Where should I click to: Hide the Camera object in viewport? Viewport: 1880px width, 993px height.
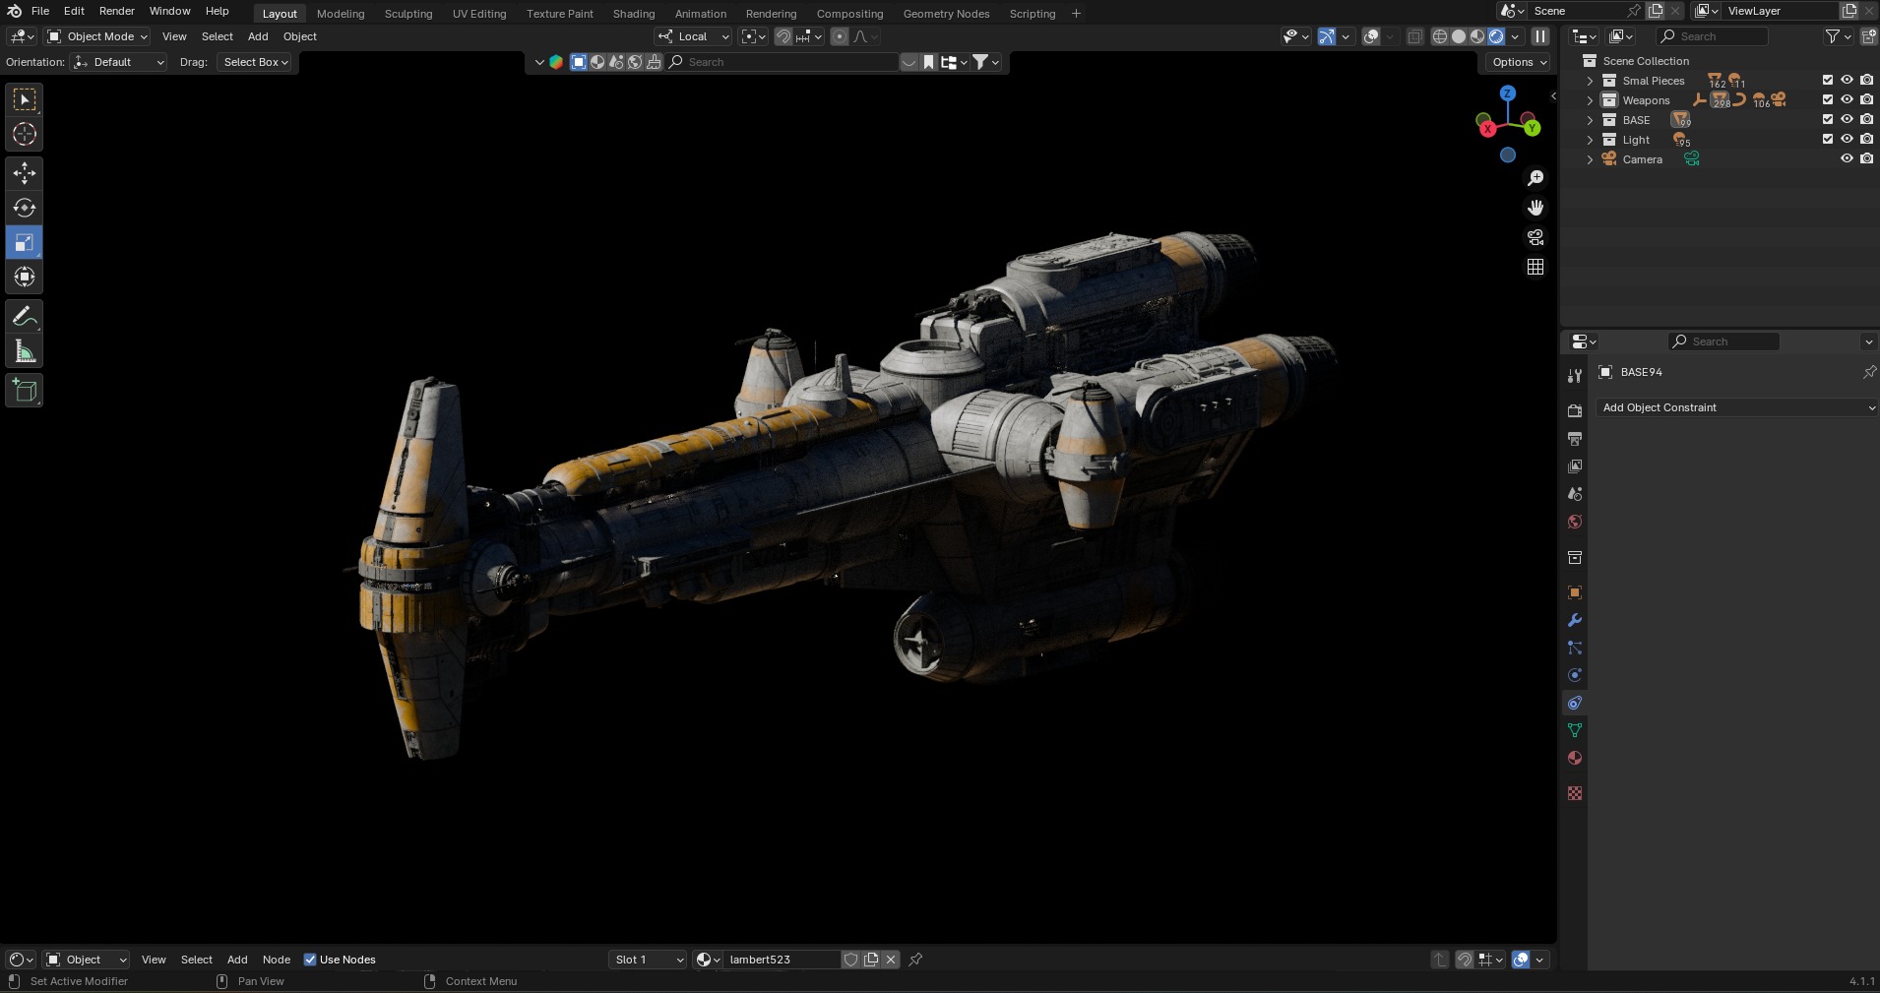click(x=1848, y=158)
